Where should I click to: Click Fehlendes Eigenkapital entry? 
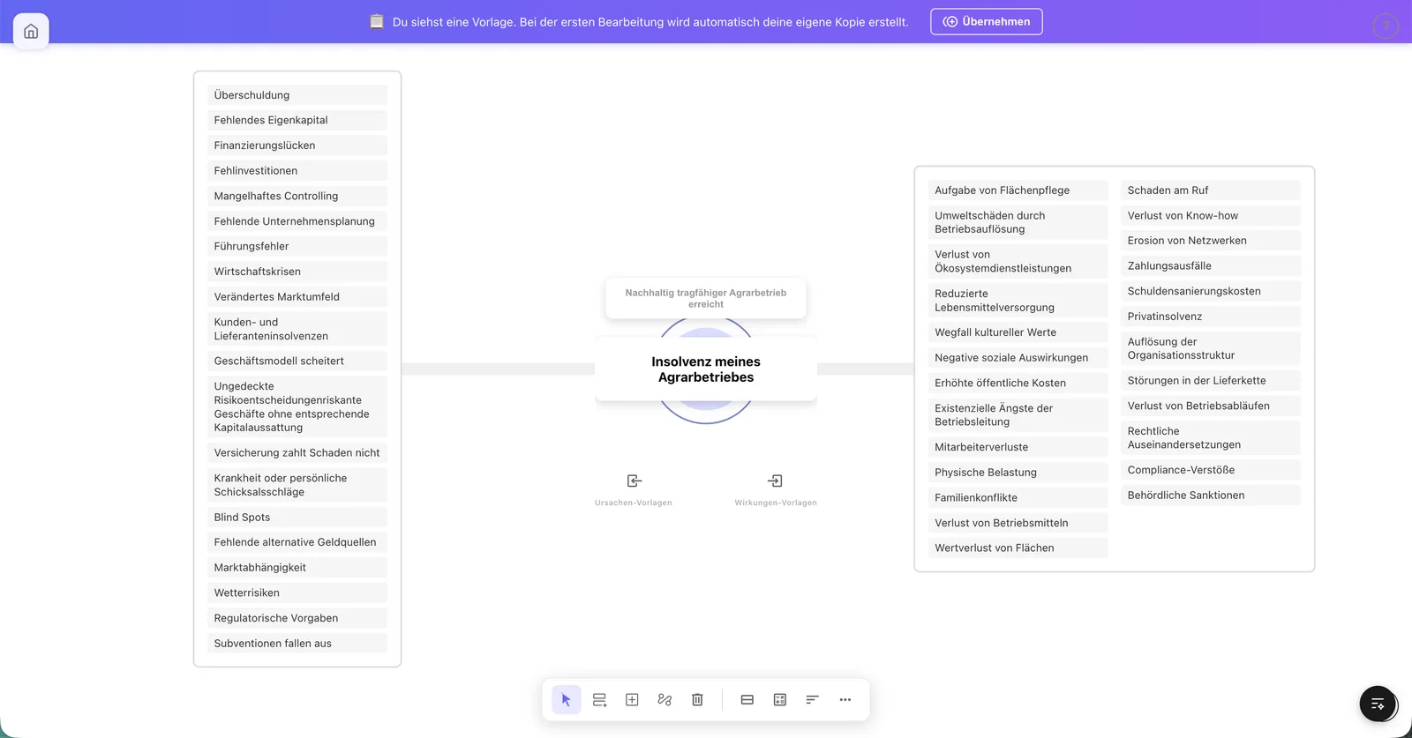[297, 120]
